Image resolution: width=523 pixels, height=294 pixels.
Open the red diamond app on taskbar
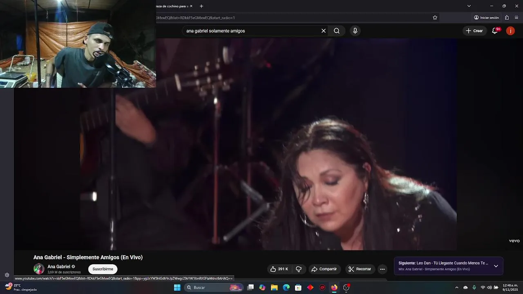click(x=310, y=287)
